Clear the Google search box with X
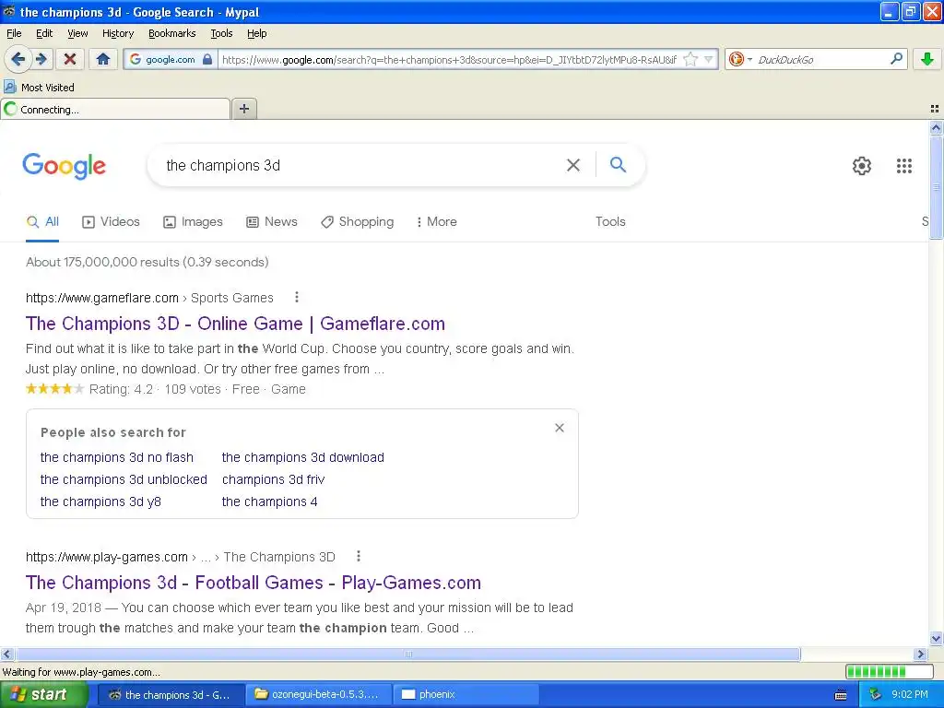 pos(573,165)
